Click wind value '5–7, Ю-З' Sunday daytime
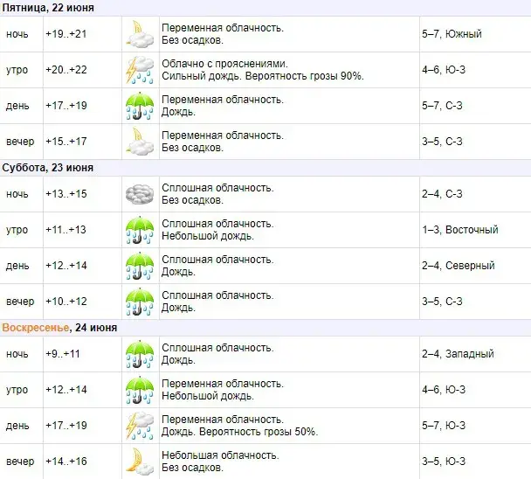This screenshot has height=479, width=531. coord(444,426)
